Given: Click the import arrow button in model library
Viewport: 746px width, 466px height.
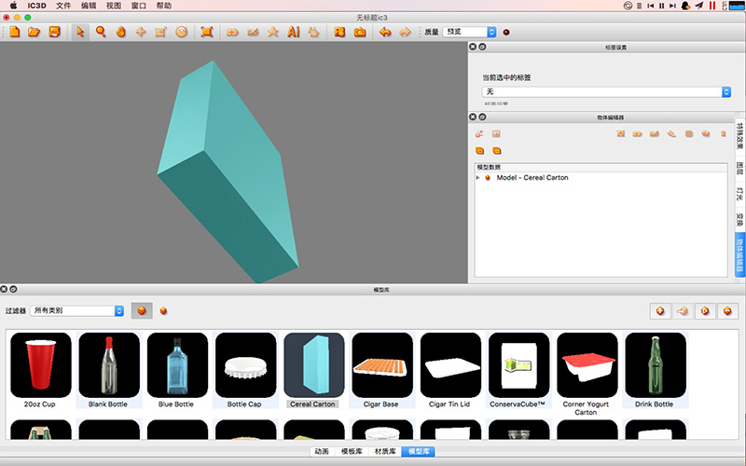Looking at the screenshot, I should [x=683, y=311].
